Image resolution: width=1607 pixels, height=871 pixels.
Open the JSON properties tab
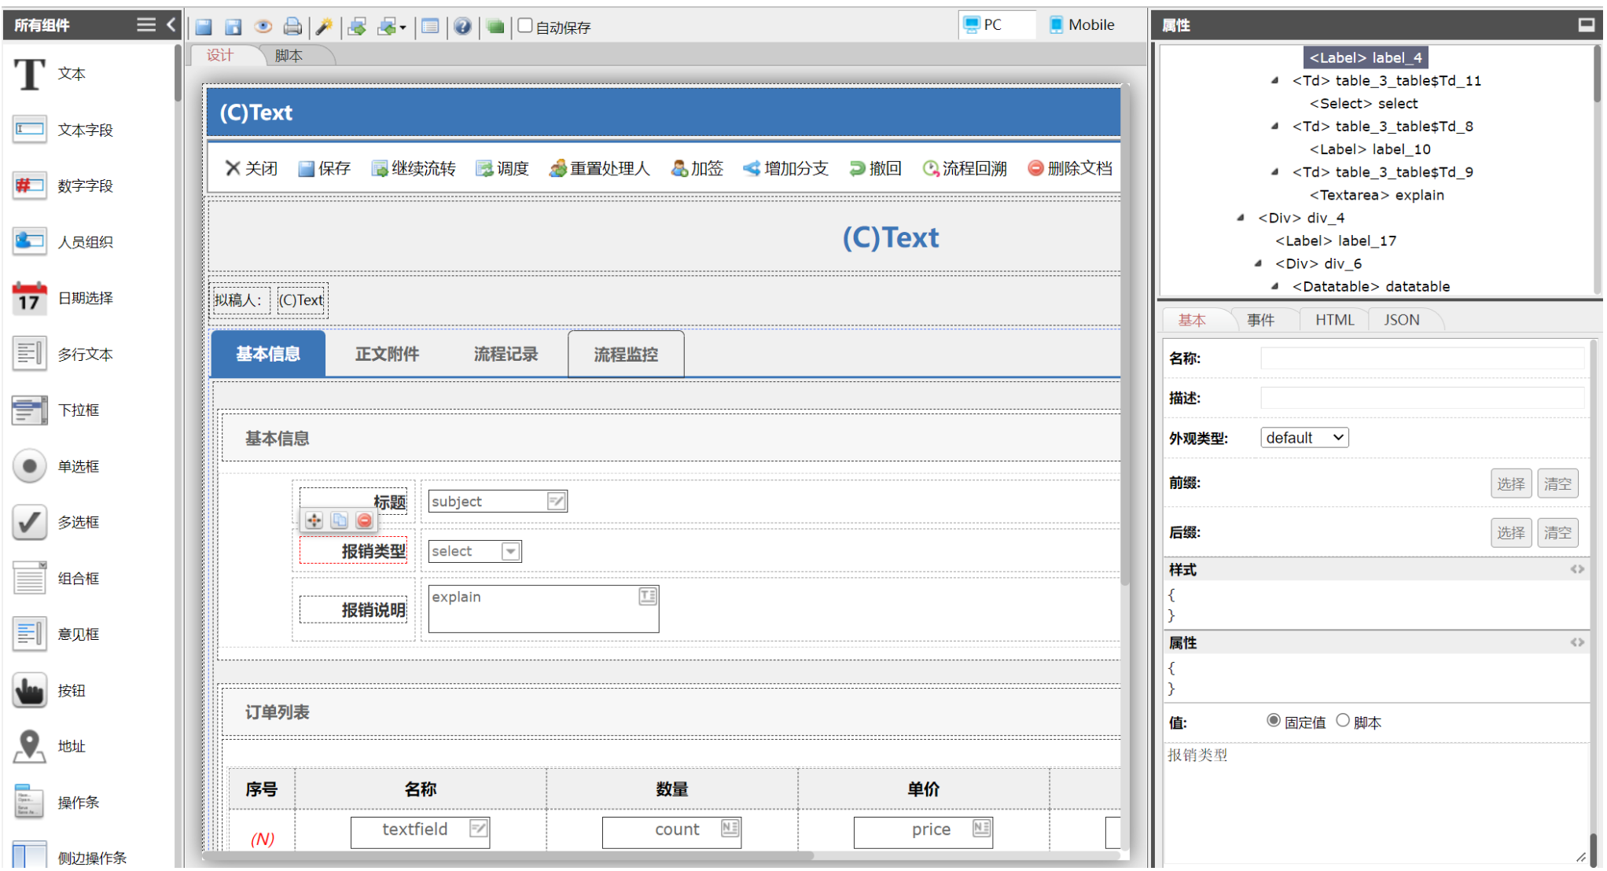coord(1401,320)
